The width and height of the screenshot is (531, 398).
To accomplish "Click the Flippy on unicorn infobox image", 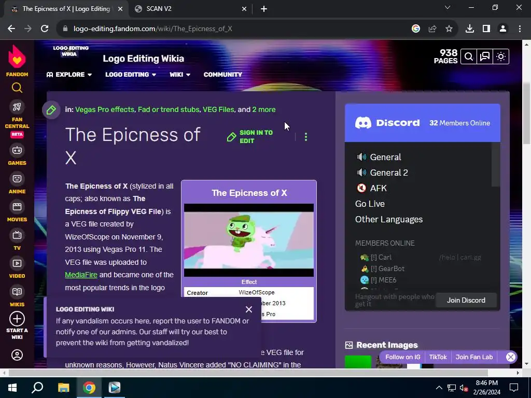I will (x=249, y=240).
